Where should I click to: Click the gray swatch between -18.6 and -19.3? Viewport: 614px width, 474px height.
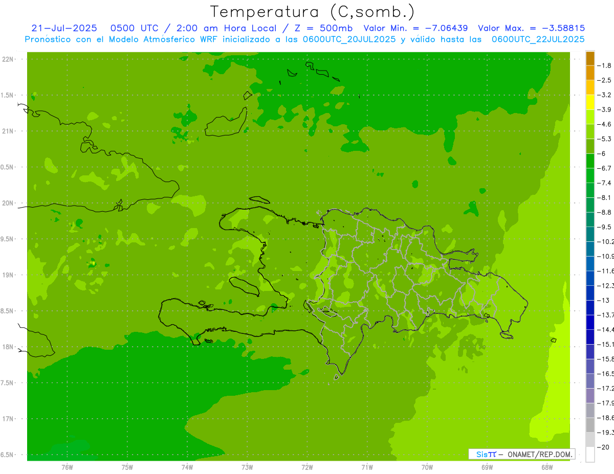point(590,425)
